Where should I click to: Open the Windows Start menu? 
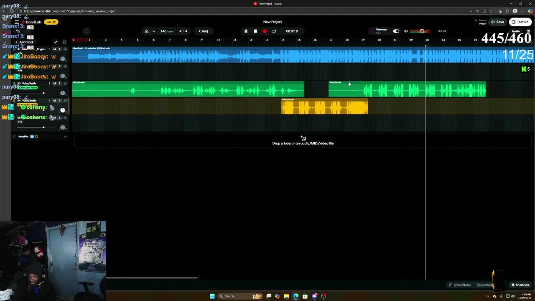(212, 296)
